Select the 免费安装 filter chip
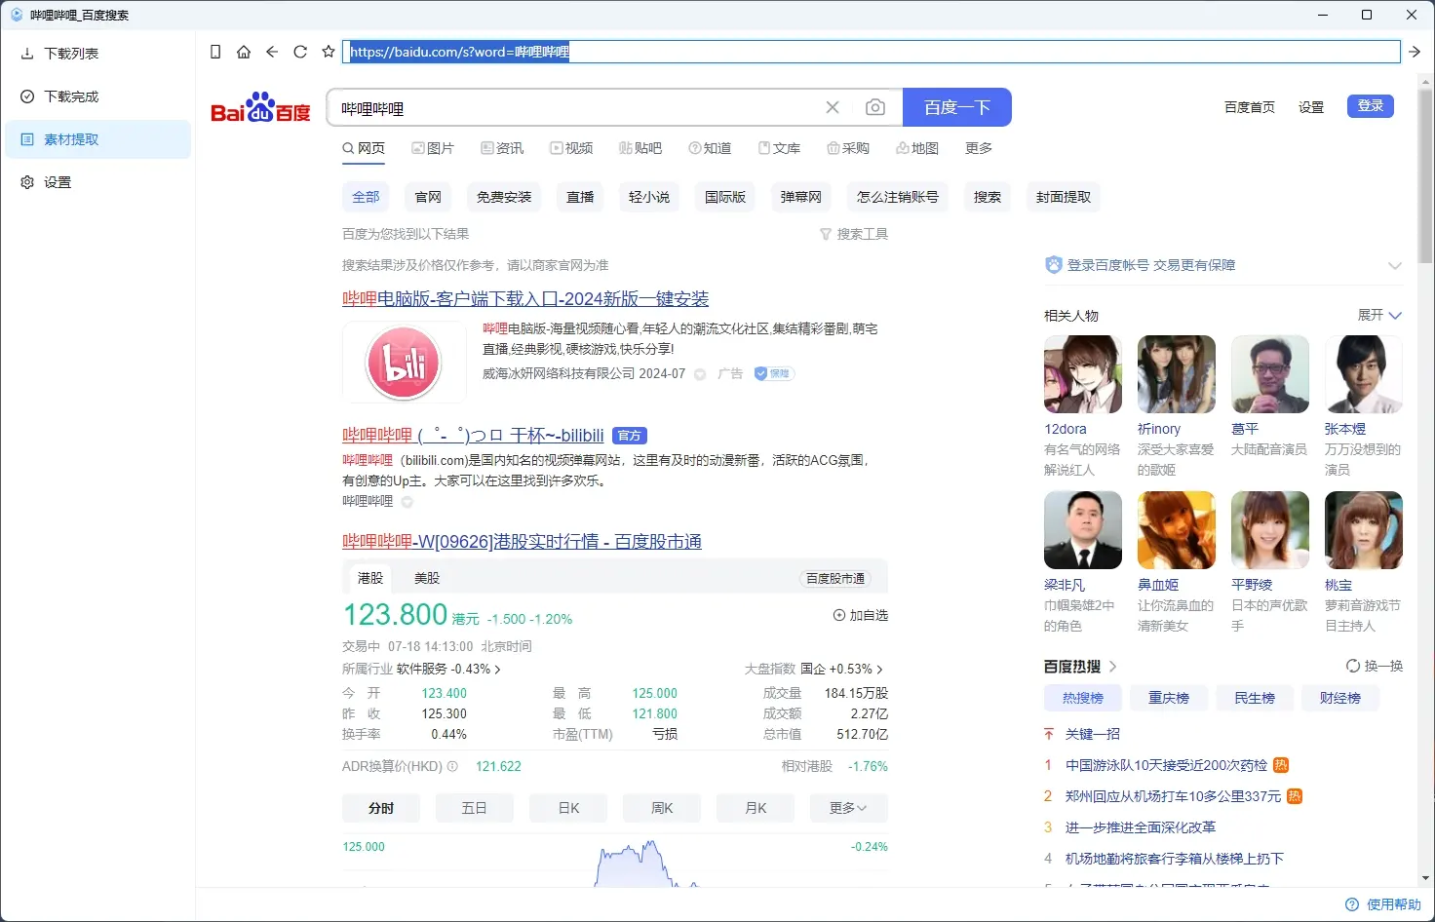This screenshot has height=922, width=1435. tap(504, 197)
